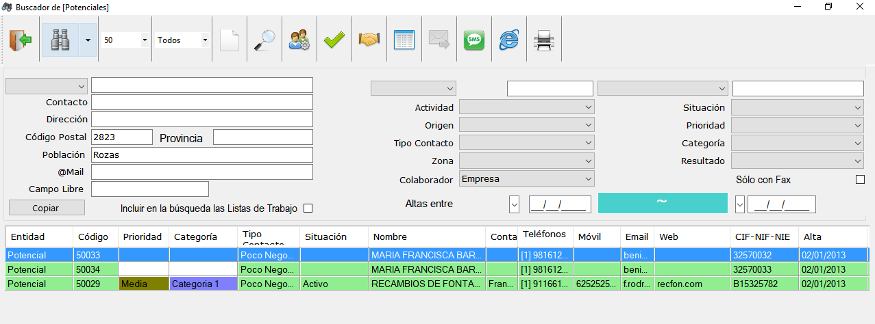This screenshot has width=875, height=324.
Task: Click the exit door icon in toolbar
Action: coord(21,40)
